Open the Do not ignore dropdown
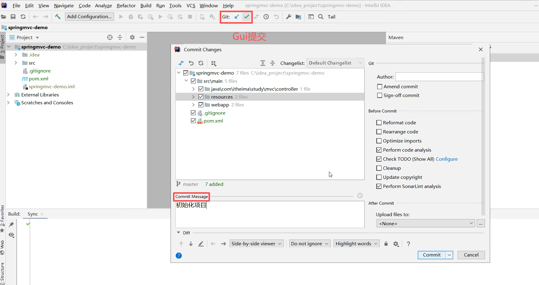539x285 pixels. 310,244
